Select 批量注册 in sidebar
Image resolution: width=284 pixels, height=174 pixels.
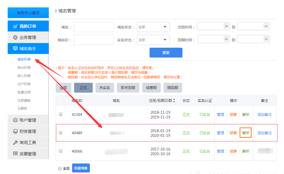(x=24, y=92)
